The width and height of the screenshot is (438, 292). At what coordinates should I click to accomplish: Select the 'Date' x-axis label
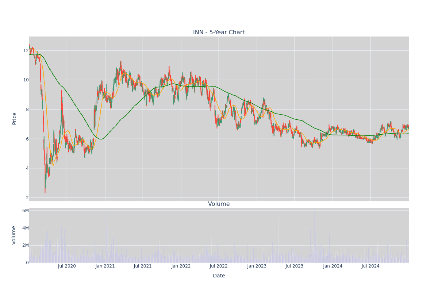click(219, 276)
